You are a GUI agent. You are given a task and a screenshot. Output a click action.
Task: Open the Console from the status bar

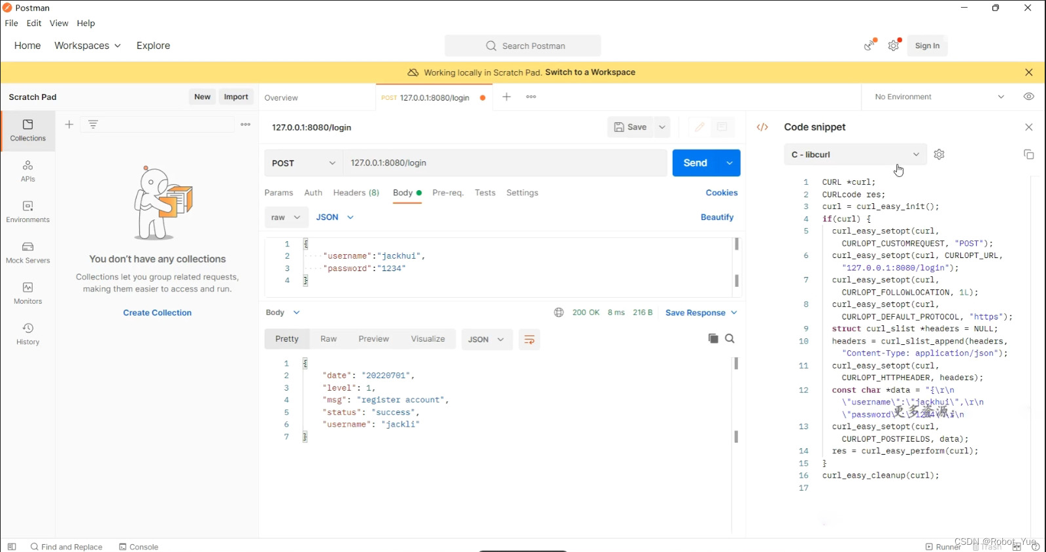139,547
